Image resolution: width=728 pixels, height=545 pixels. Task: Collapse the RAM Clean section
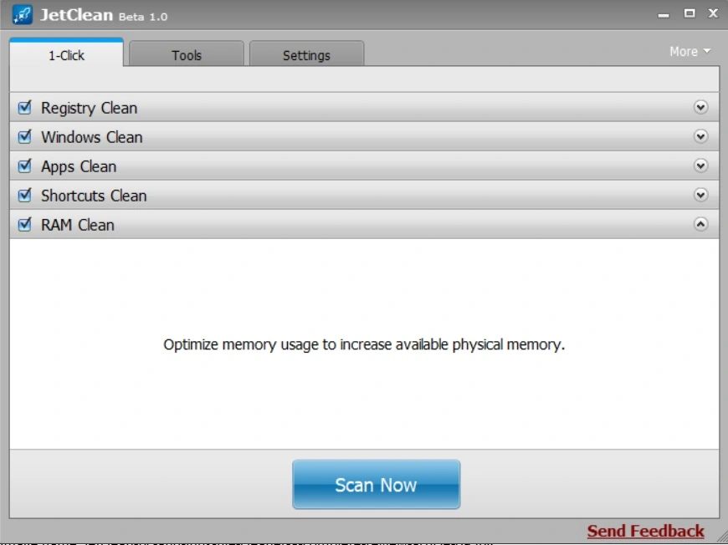coord(700,224)
